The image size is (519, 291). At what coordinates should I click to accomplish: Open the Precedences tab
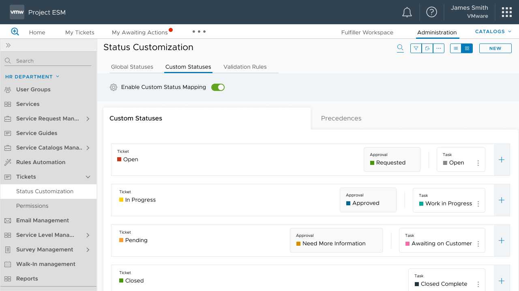click(x=341, y=118)
